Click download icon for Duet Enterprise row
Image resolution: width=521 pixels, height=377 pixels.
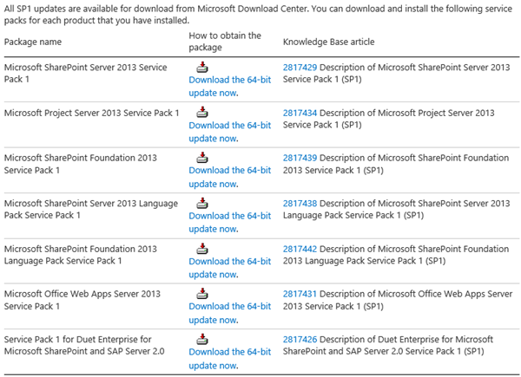click(x=202, y=339)
